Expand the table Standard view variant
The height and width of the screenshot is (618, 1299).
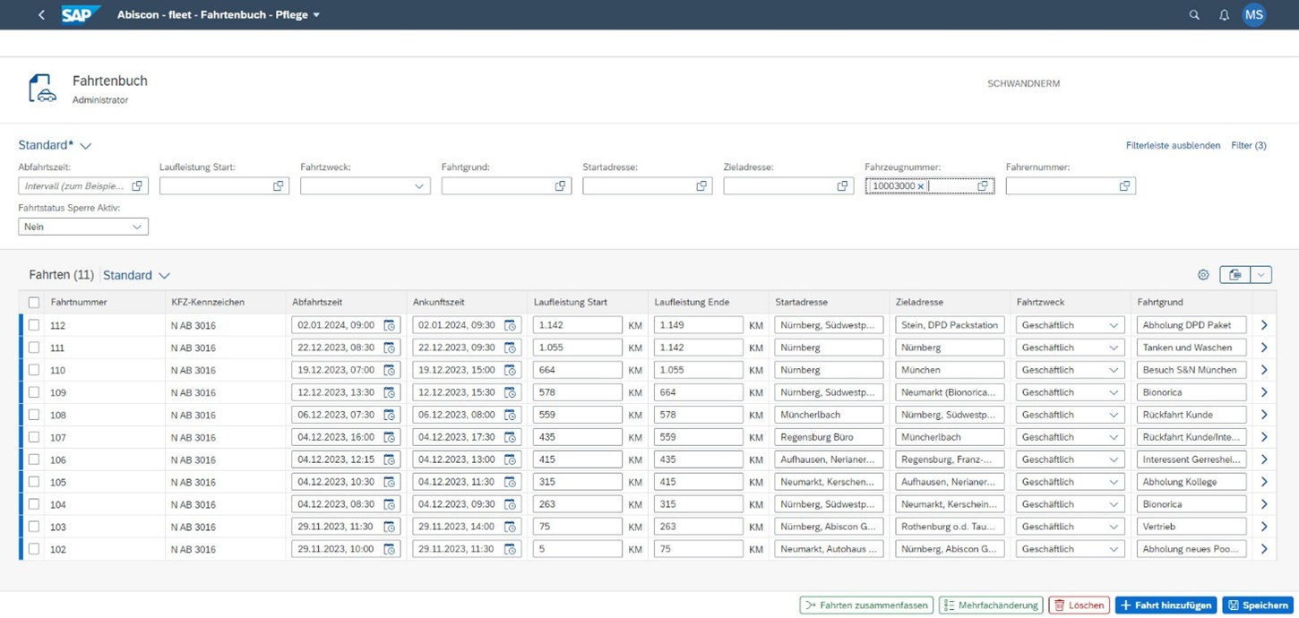(x=164, y=276)
